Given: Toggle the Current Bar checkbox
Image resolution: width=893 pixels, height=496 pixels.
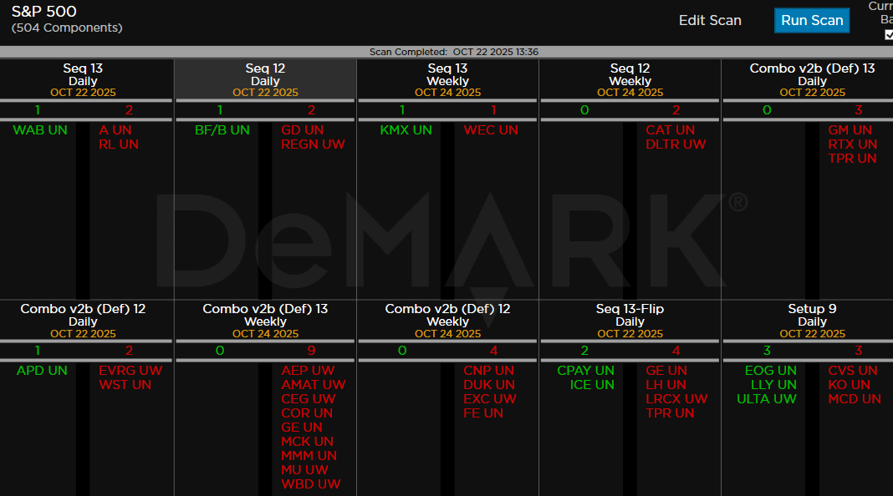Looking at the screenshot, I should (x=889, y=34).
